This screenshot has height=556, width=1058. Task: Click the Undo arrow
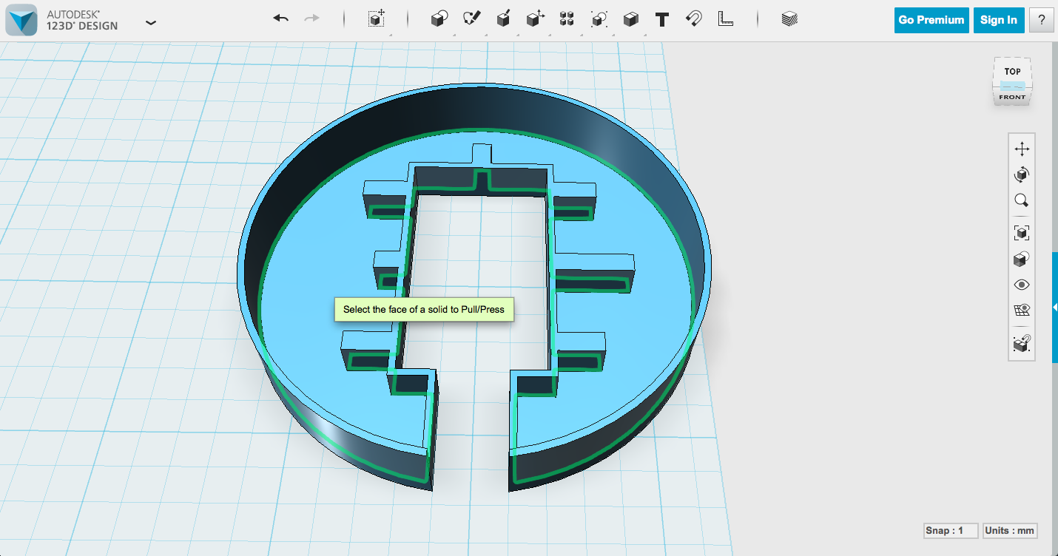[280, 17]
